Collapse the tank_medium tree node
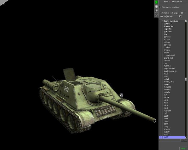Screen dimensions: 188x150 pos(162,21)
